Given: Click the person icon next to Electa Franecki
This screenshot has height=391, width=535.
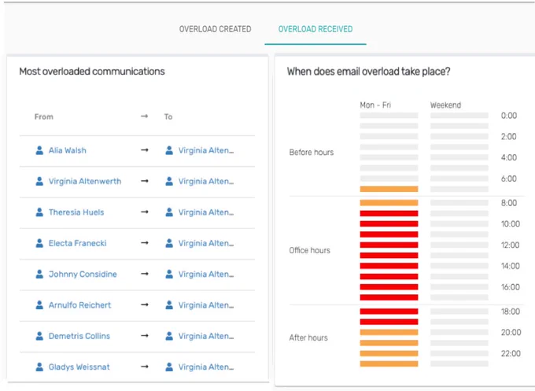Looking at the screenshot, I should pyautogui.click(x=39, y=243).
